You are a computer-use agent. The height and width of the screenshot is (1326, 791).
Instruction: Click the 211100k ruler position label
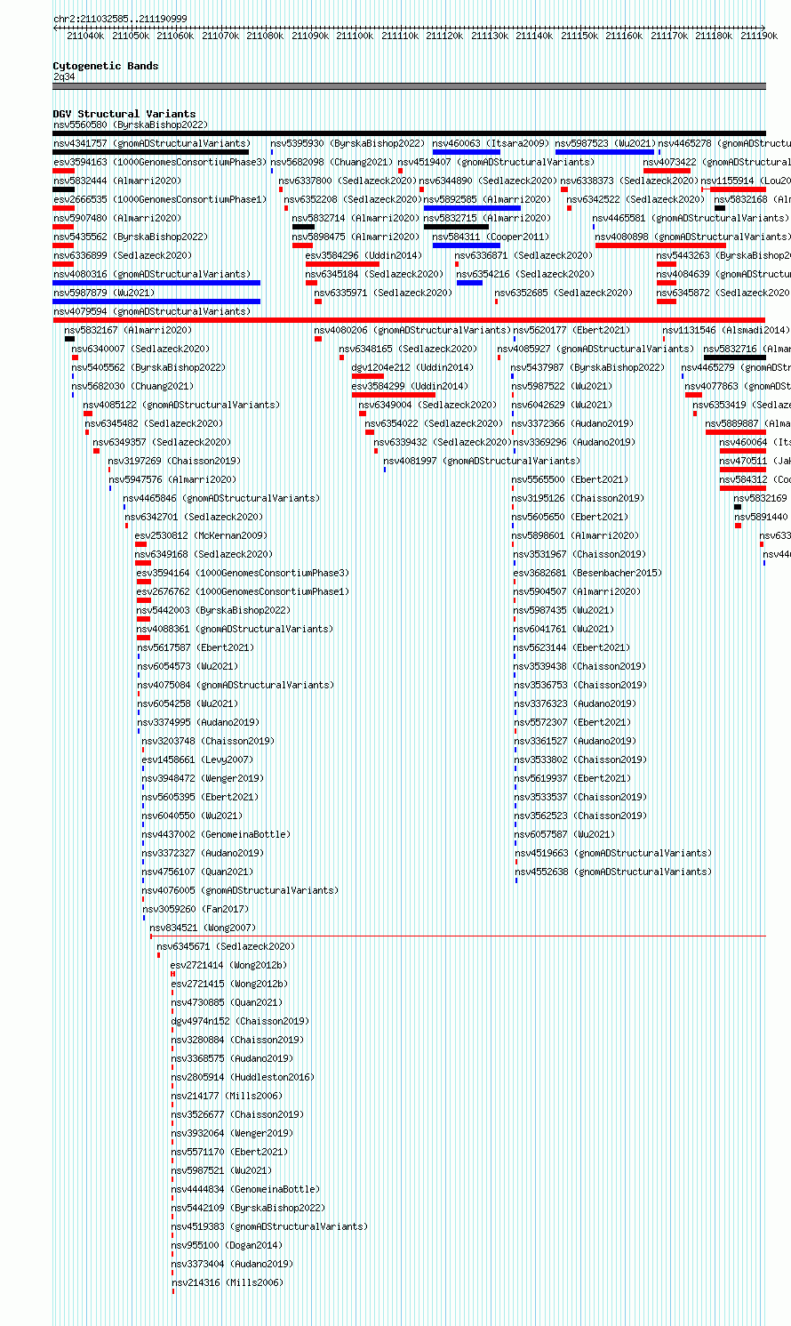coord(355,36)
